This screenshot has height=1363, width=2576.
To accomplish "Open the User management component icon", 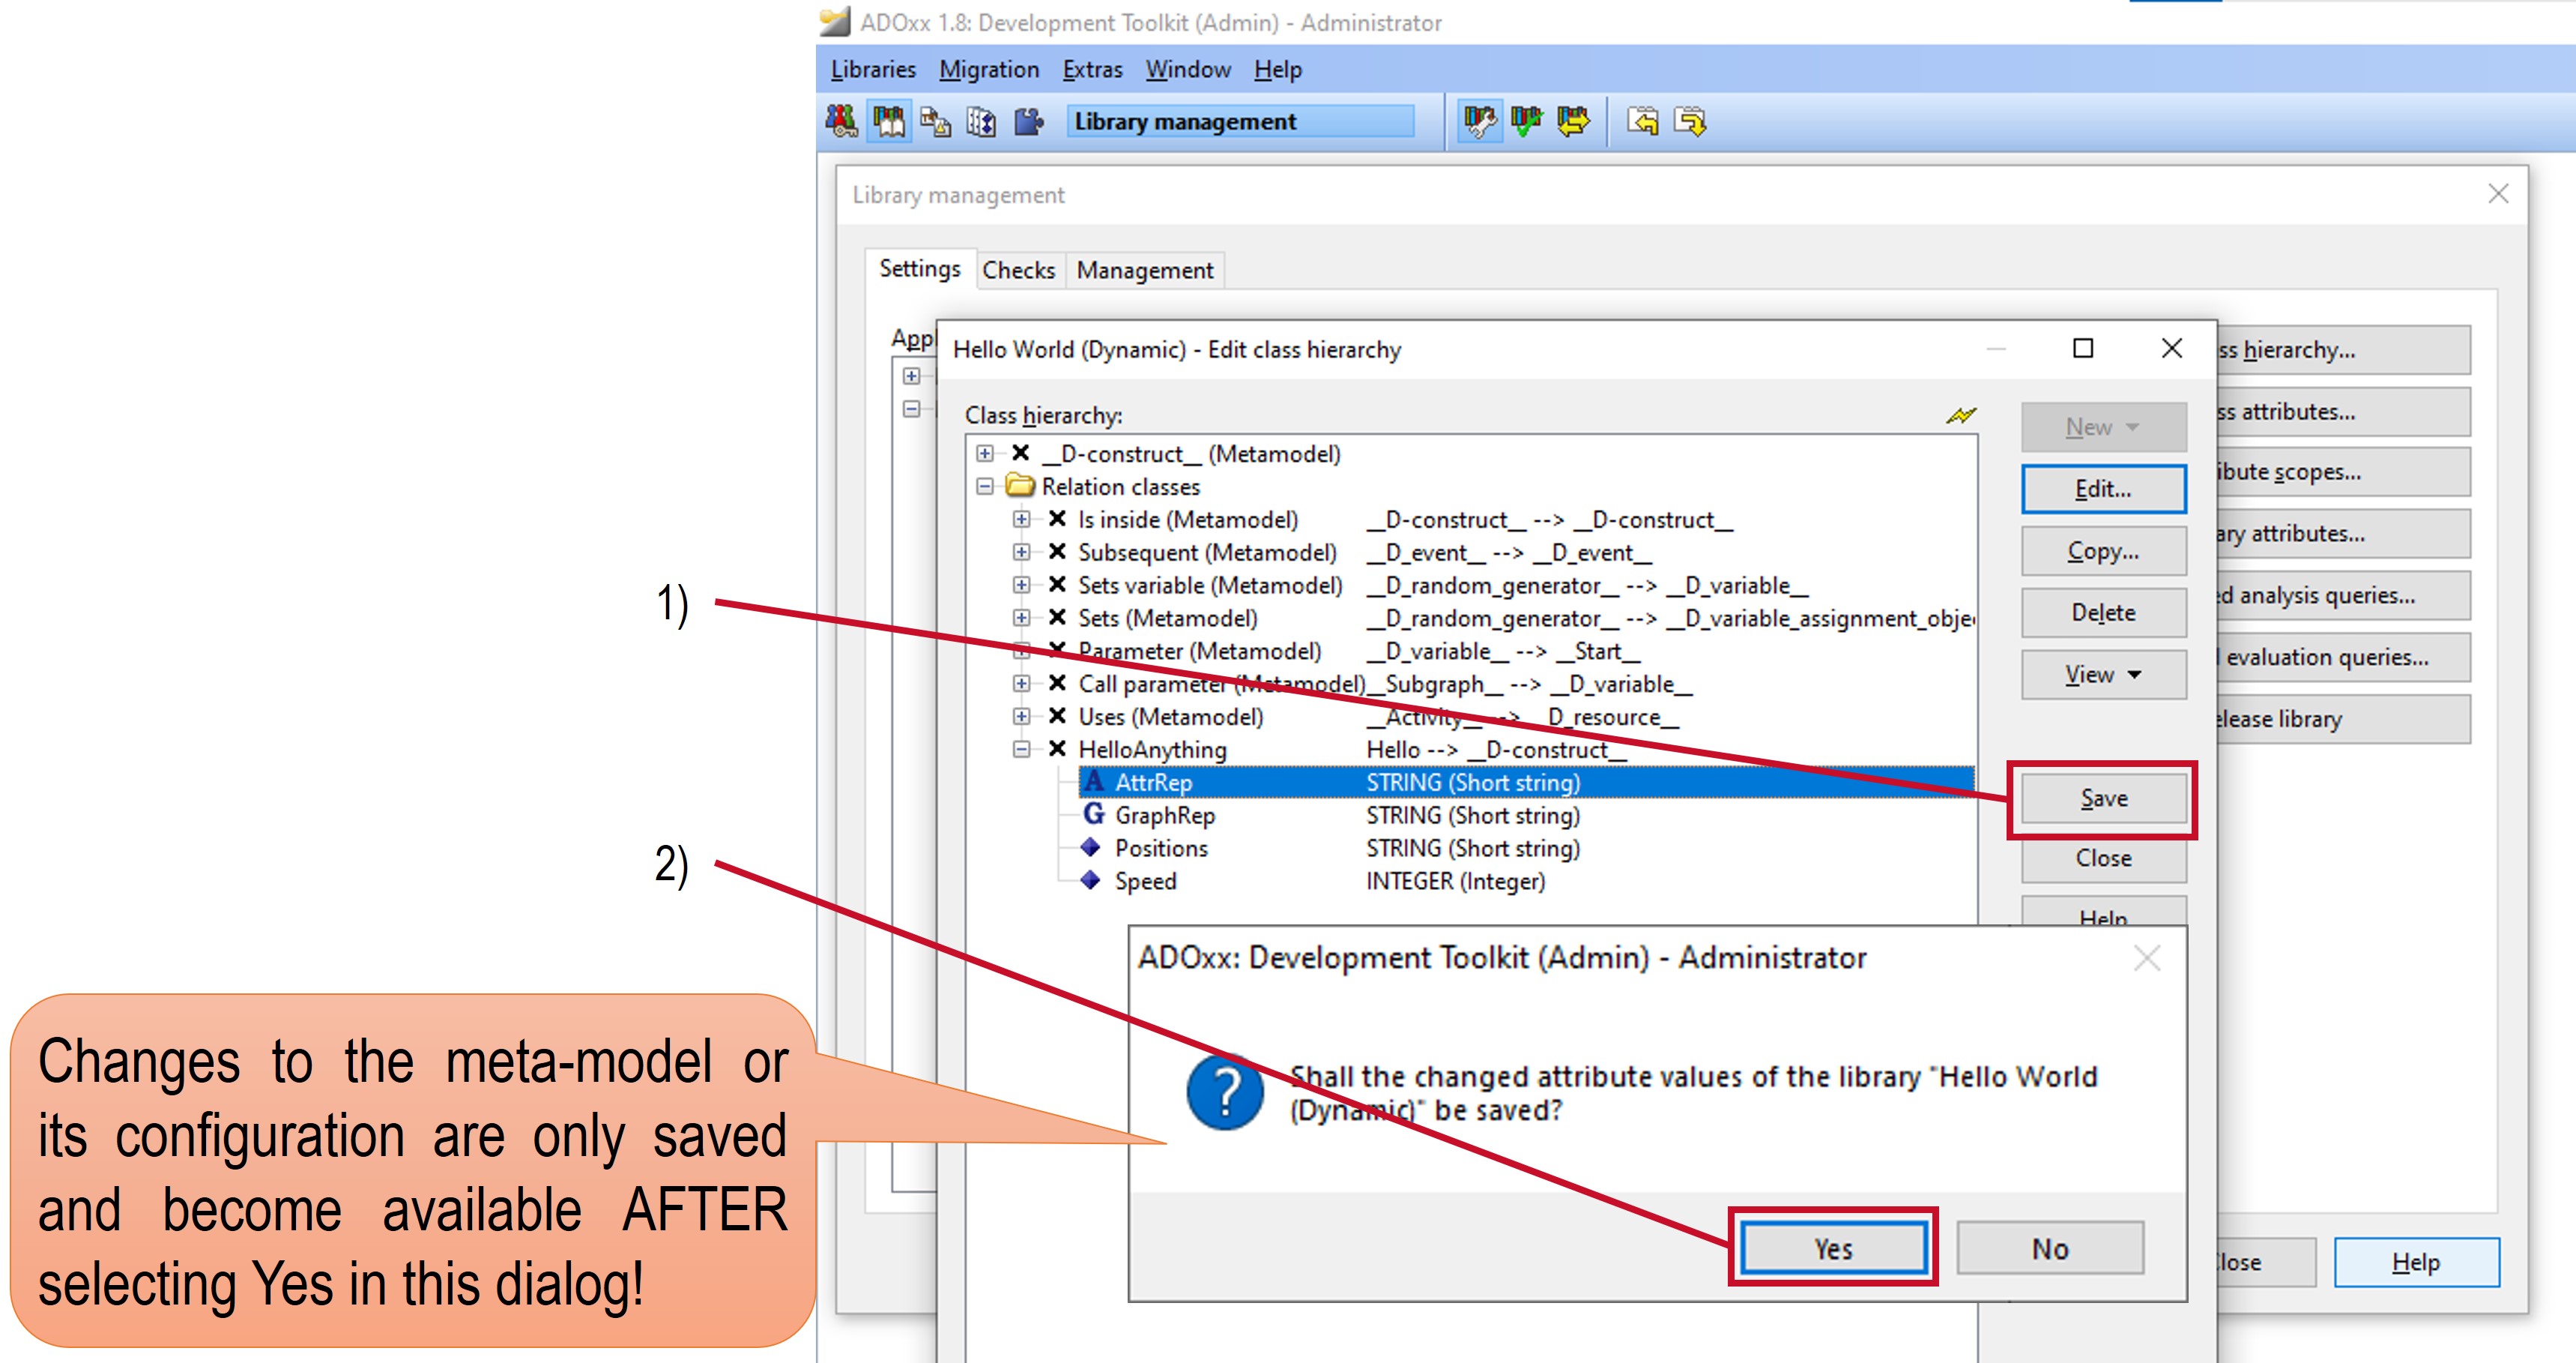I will pos(841,121).
